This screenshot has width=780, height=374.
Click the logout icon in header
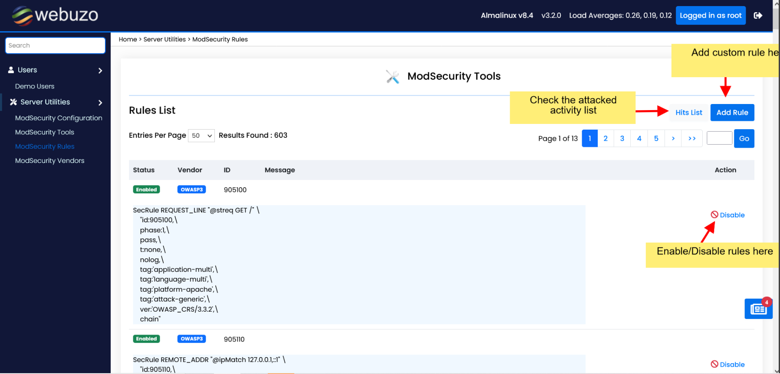coord(758,16)
